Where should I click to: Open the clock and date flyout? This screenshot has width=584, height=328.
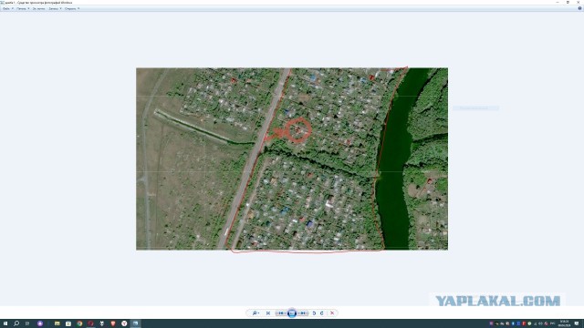(x=564, y=323)
